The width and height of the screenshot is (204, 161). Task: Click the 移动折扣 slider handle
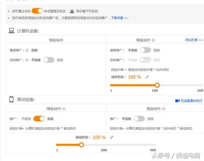pos(81,145)
